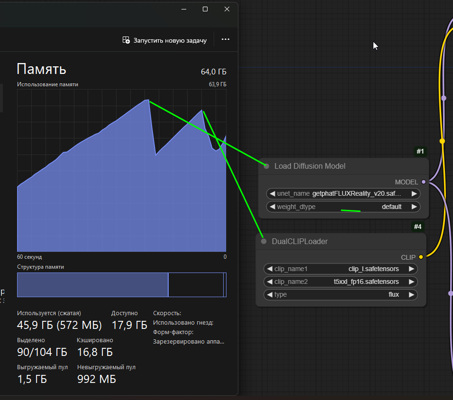The image size is (453, 400).
Task: Click the Load Diffusion Model title
Action: [310, 166]
